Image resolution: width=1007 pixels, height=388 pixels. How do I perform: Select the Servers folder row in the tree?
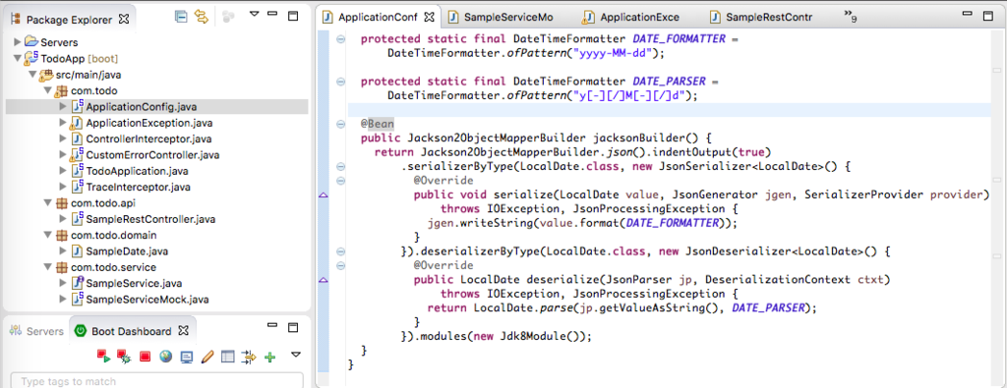156,42
